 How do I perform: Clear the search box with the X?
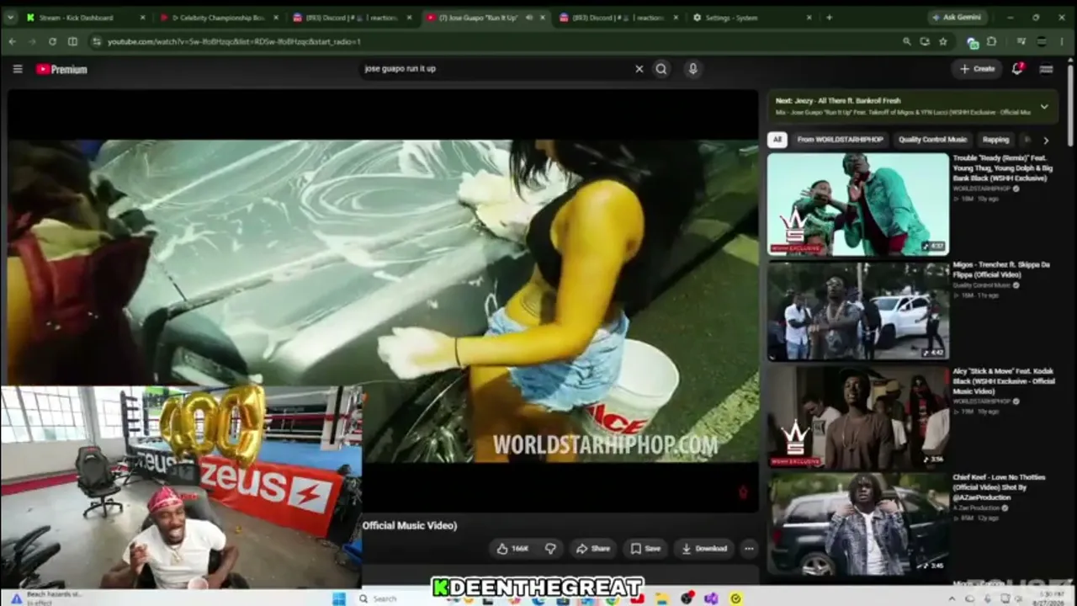point(639,69)
